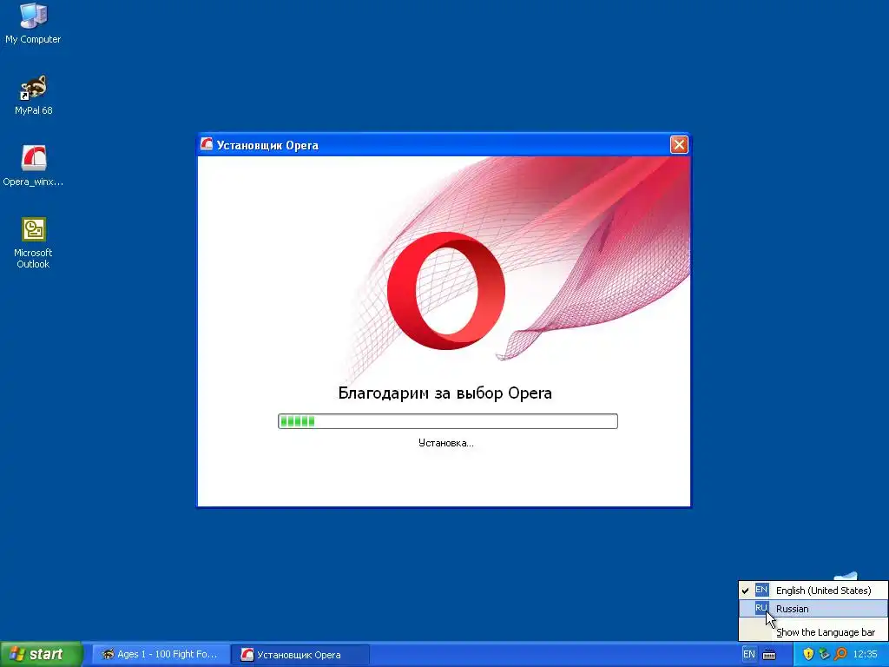Screen dimensions: 889x667
Task: Click the 'Благодарим за выбор Opera' heading
Action: pyautogui.click(x=444, y=393)
